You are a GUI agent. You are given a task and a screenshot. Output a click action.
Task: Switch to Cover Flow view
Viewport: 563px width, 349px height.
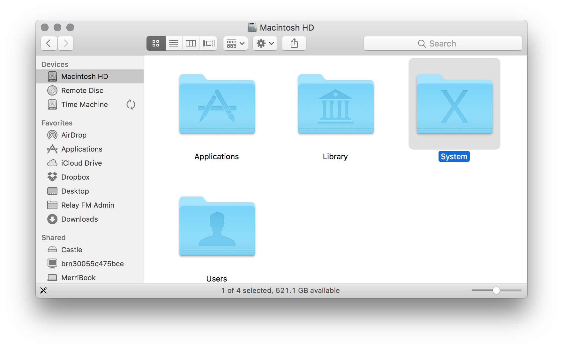209,43
